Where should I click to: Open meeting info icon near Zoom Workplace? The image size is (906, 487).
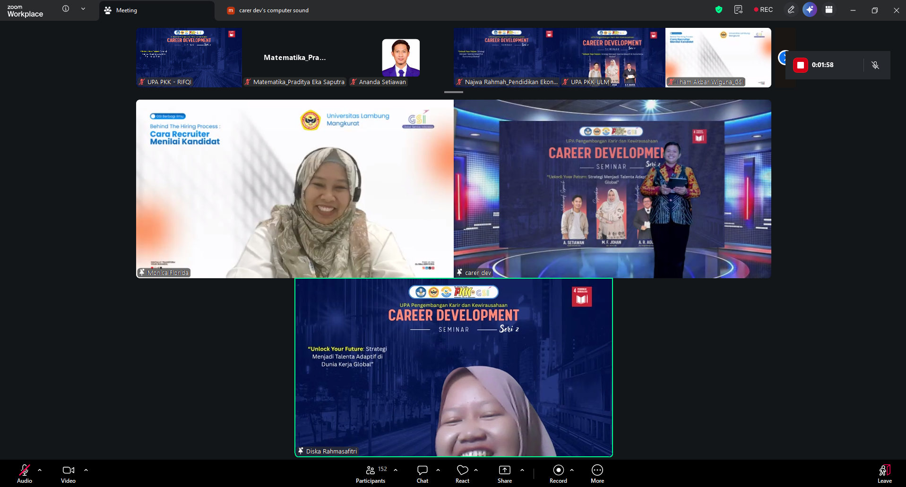coord(66,9)
